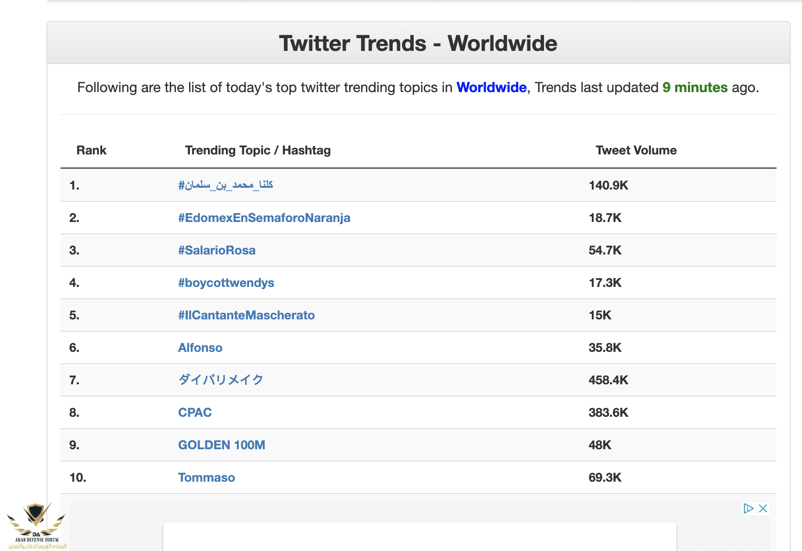This screenshot has width=802, height=551.
Task: Click the Twitter Trends - Worldwide heading
Action: pos(418,43)
